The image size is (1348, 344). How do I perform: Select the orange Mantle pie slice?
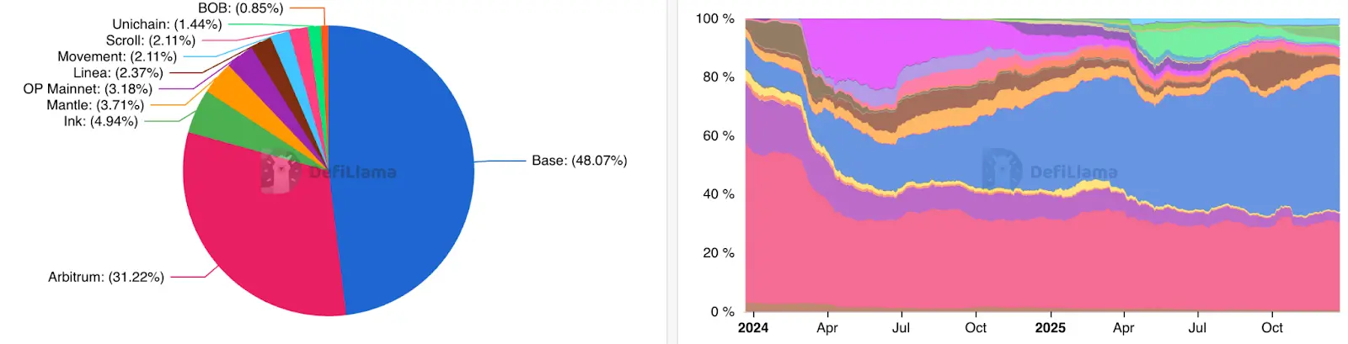coord(227,87)
